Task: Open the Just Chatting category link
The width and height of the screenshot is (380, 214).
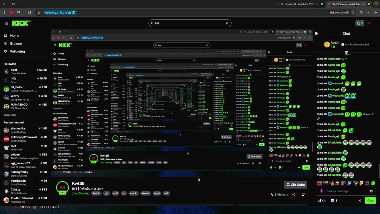Action: point(80,193)
